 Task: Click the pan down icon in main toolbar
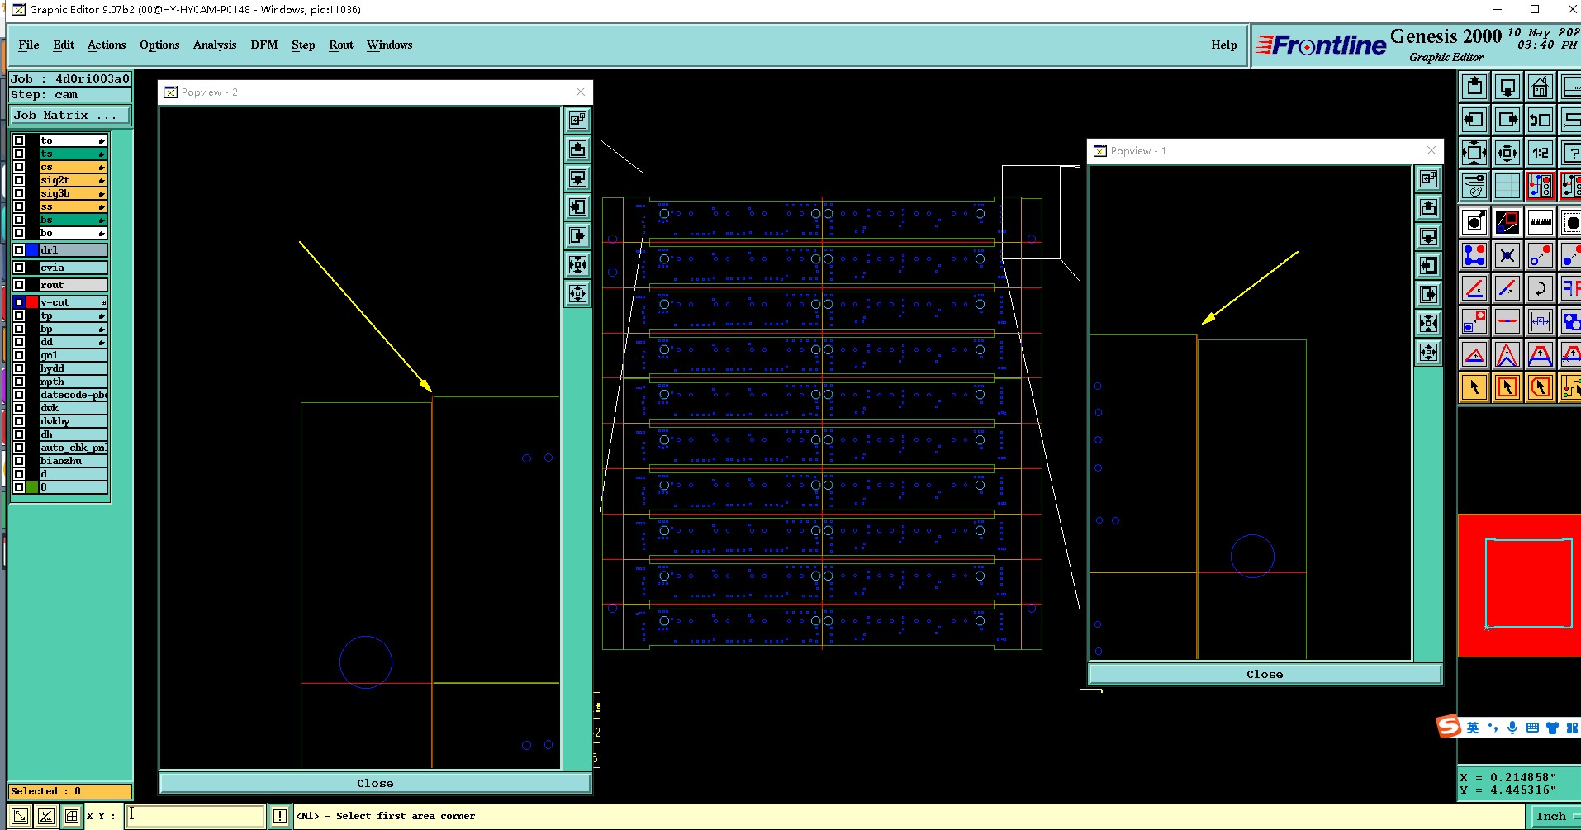click(x=1507, y=87)
